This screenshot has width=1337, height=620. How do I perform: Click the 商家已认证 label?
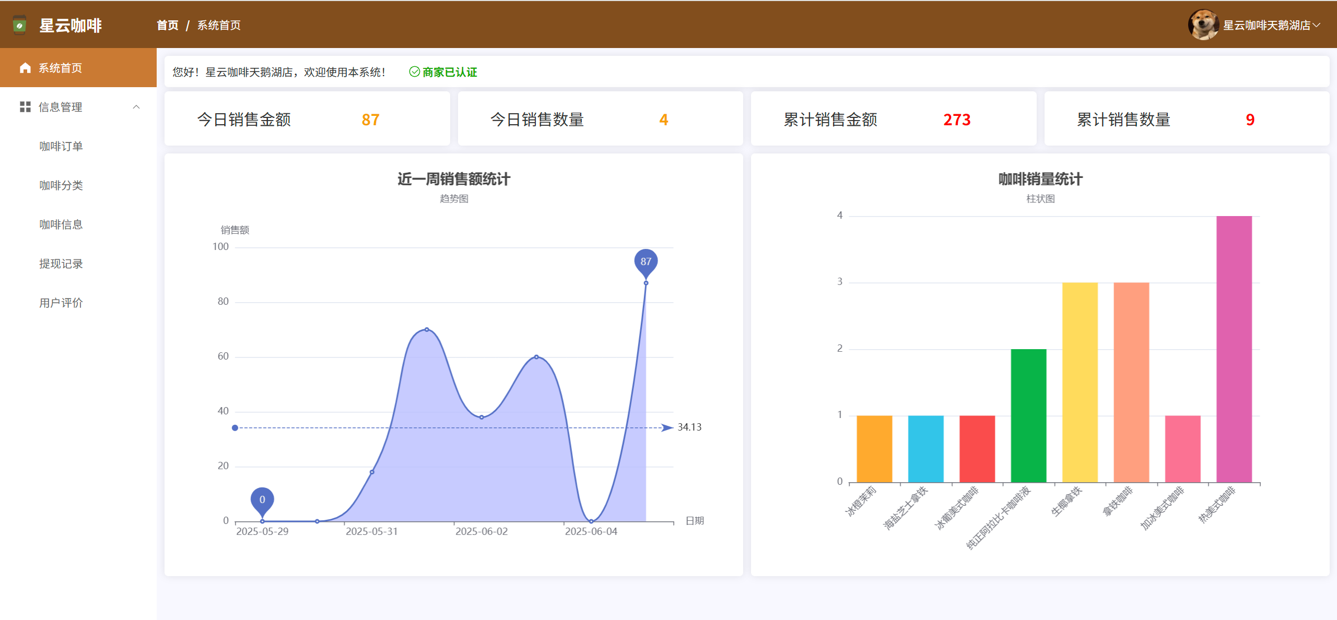tap(449, 72)
